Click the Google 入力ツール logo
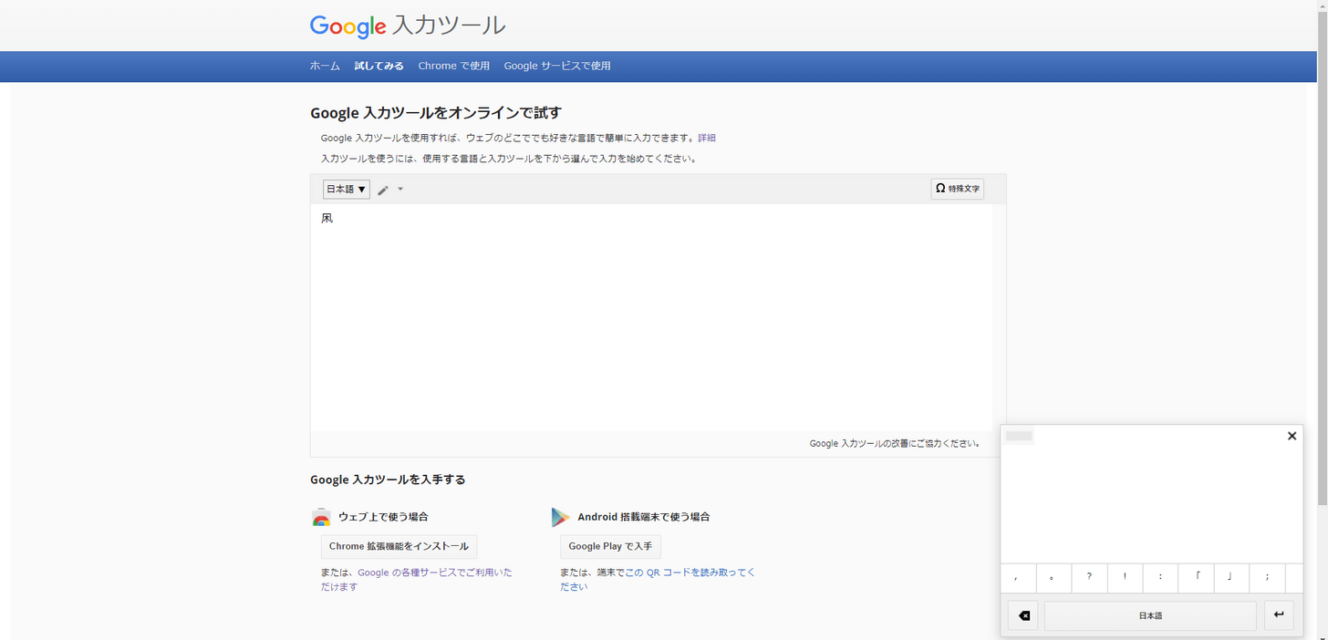1328x640 pixels. (407, 26)
